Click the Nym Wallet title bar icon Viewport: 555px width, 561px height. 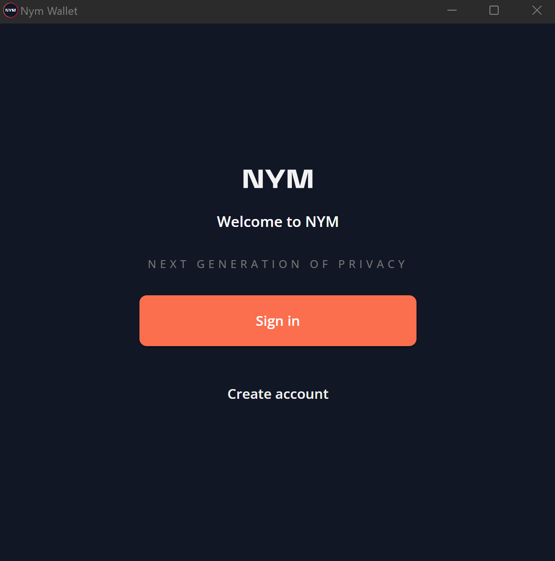pyautogui.click(x=11, y=10)
